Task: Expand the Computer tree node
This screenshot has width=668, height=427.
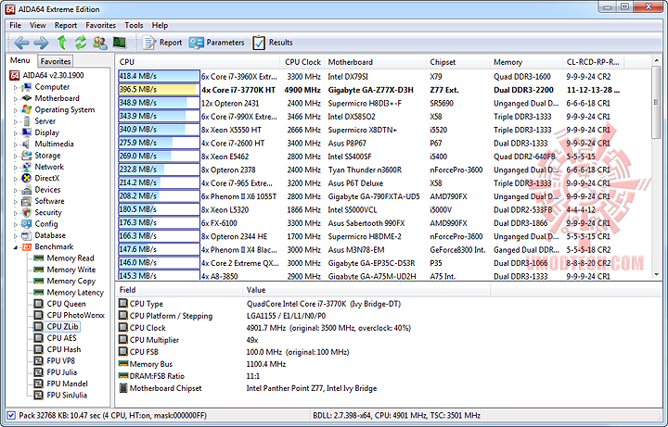Action: tap(16, 87)
